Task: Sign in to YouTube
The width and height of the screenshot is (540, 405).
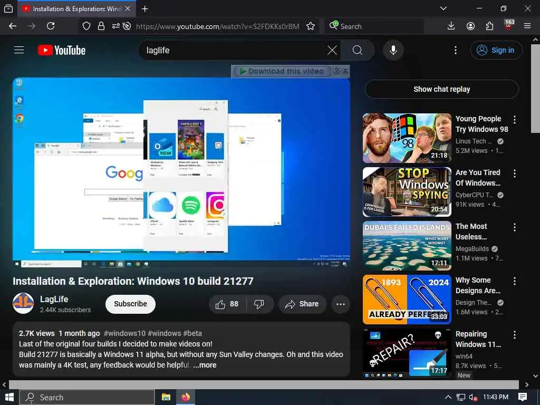Action: click(x=496, y=50)
